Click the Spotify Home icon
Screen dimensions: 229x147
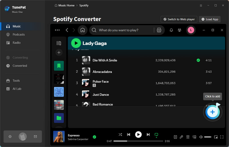(82, 30)
